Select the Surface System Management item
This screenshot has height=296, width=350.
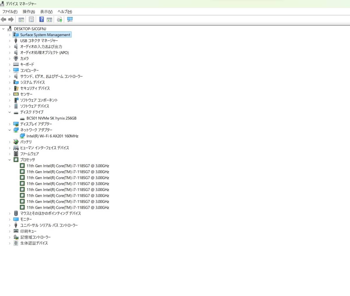pos(45,35)
